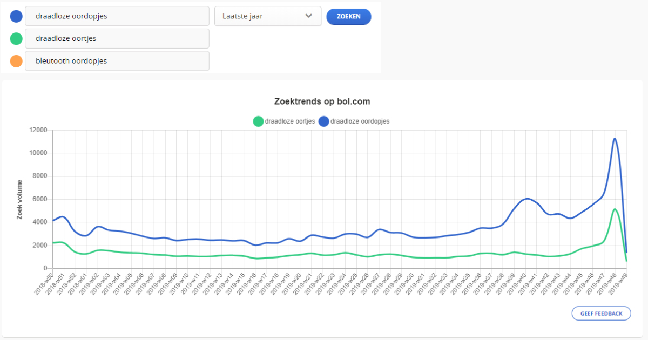
Task: Select blue line bump at 2019-w40
Action: tap(528, 199)
